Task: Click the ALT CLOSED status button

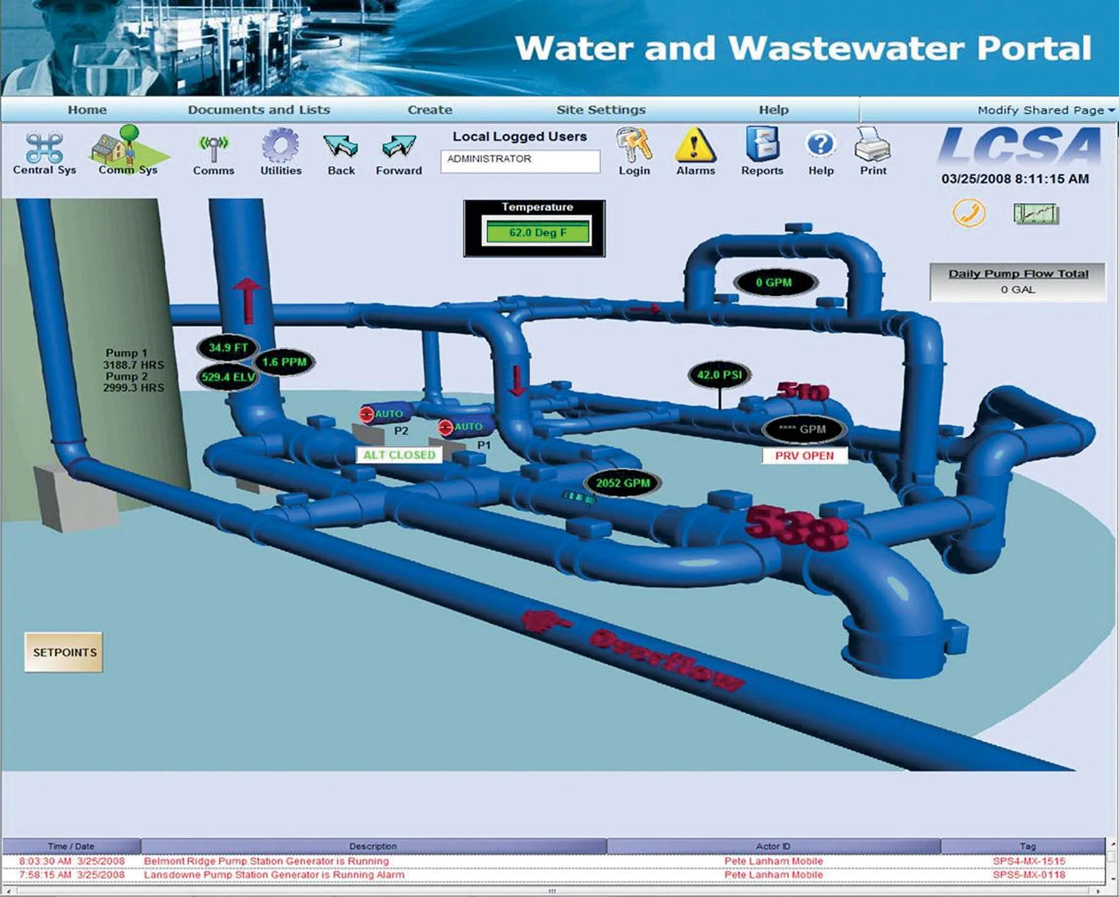Action: 399,455
